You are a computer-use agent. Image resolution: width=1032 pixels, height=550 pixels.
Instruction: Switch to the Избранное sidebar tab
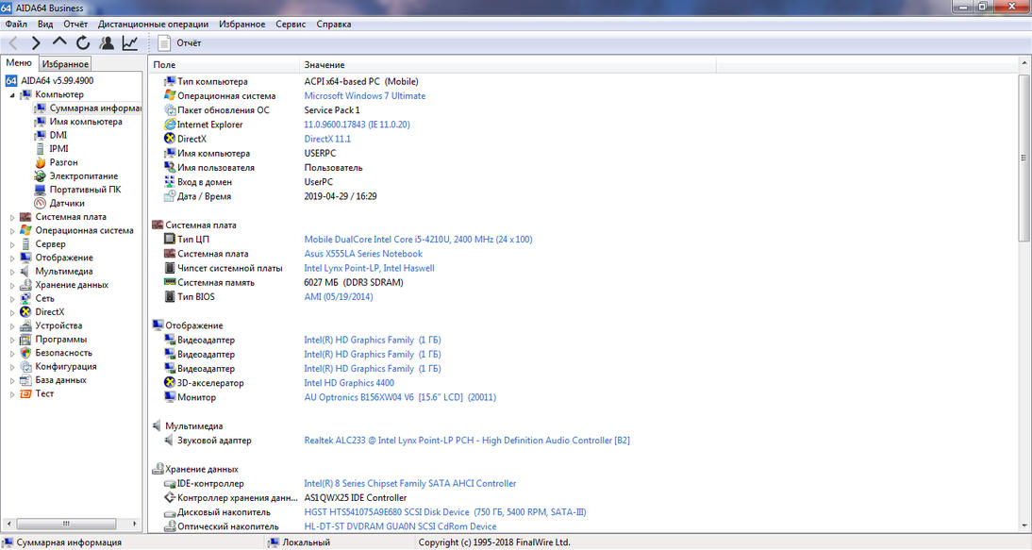click(x=64, y=64)
